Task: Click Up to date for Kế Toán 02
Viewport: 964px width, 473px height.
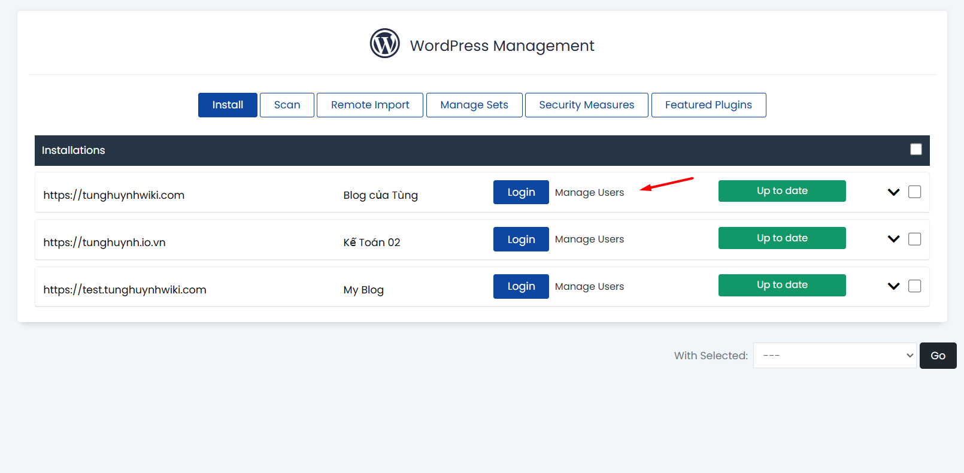Action: 782,238
